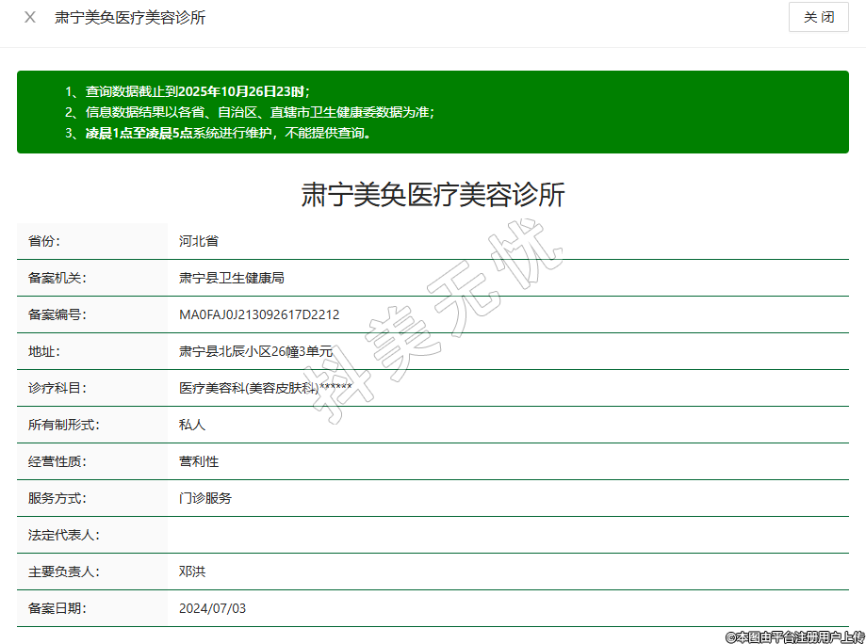The image size is (866, 644).
Task: Click the large centered clinic name heading
Action: point(433,195)
